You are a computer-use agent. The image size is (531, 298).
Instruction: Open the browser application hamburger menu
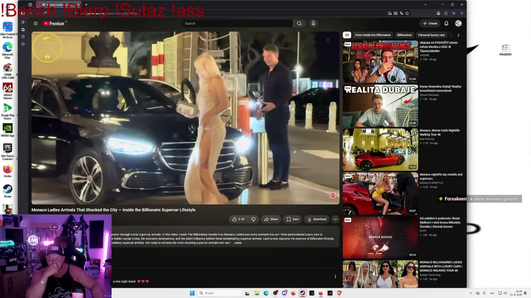point(462,13)
